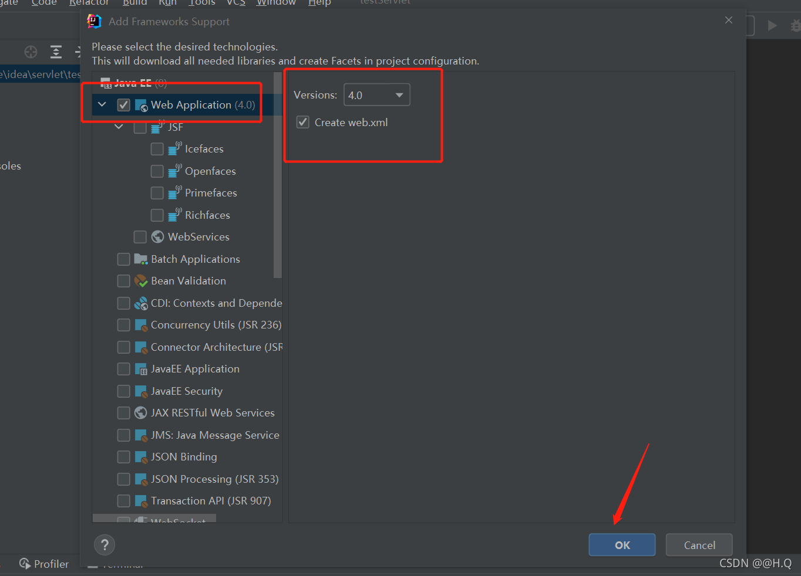This screenshot has height=576, width=801.
Task: Click the JMS Java Message Service icon
Action: tap(141, 435)
